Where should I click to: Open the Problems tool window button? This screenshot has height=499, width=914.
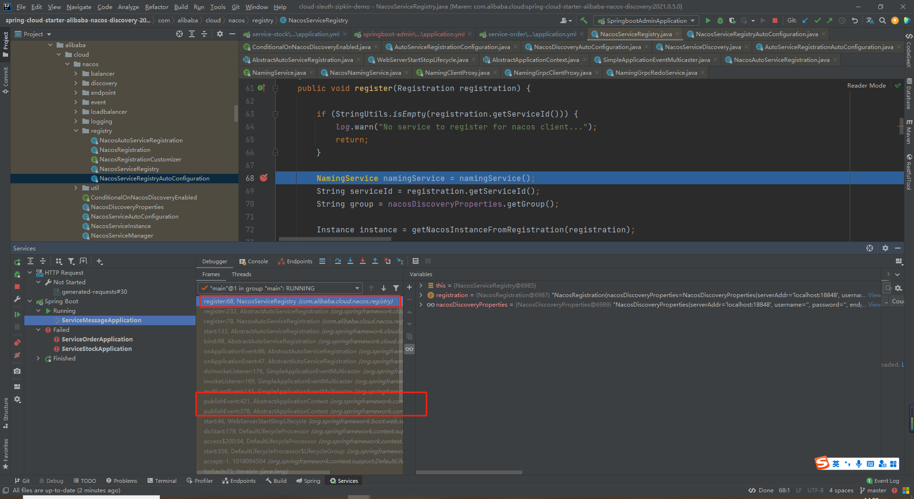coord(121,480)
